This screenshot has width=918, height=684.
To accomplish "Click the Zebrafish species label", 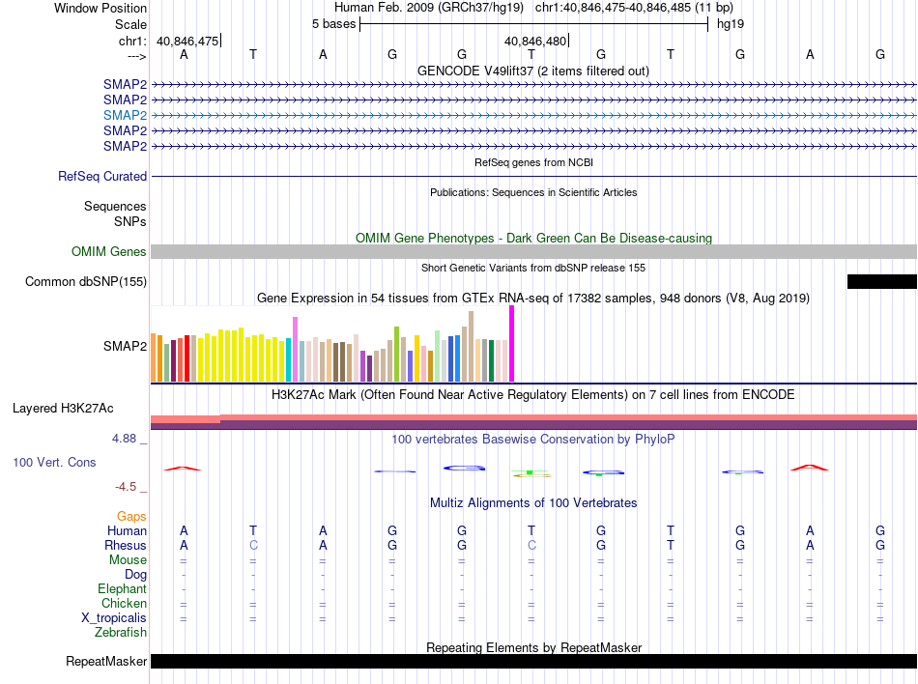I will pyautogui.click(x=121, y=633).
